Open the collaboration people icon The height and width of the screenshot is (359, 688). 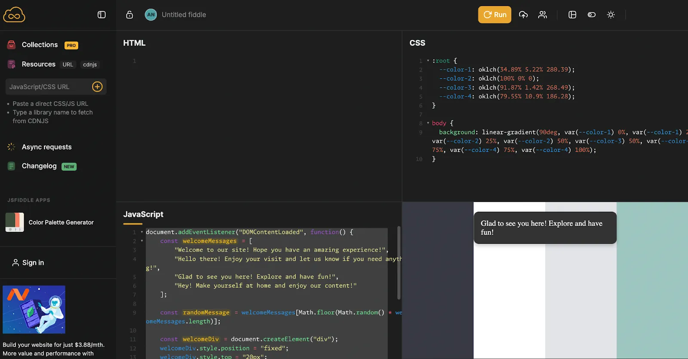pos(543,15)
